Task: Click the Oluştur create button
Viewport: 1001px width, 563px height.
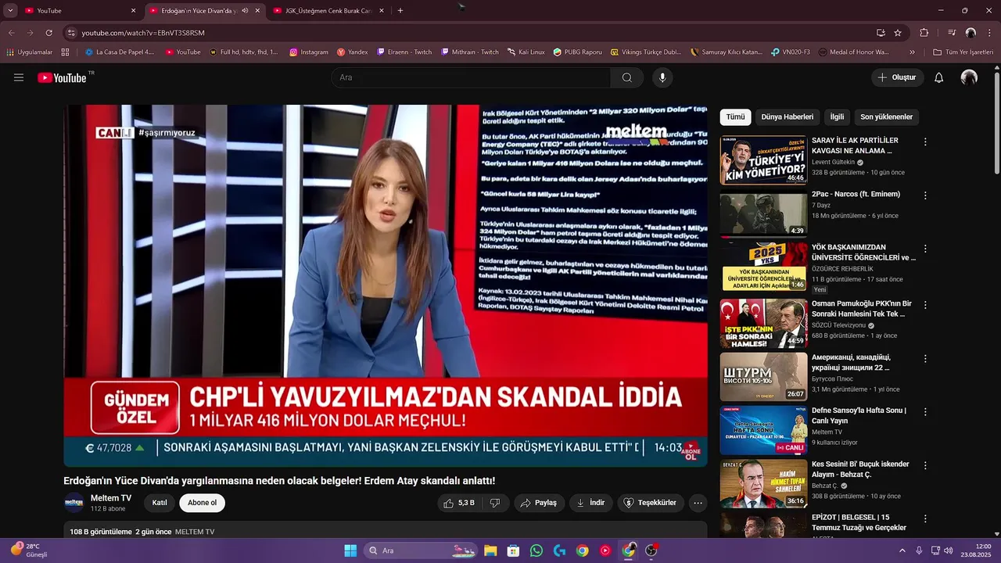Action: pyautogui.click(x=897, y=77)
